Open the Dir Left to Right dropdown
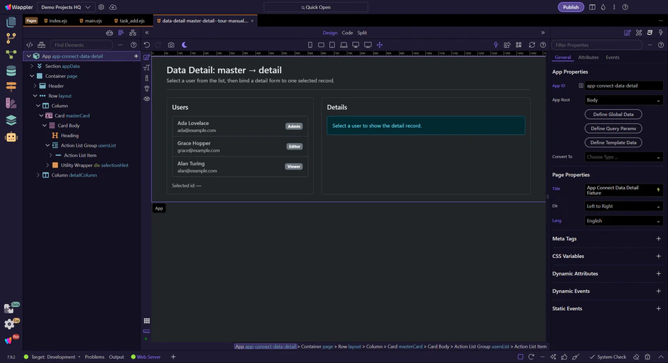Viewport: 668px width, 363px height. point(623,206)
